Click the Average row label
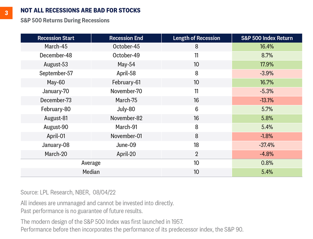313x239 pixels. click(x=91, y=163)
